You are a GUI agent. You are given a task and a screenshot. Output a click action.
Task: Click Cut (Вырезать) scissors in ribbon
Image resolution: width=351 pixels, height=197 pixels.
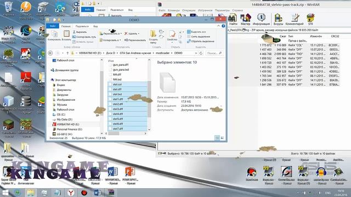[x=80, y=32]
